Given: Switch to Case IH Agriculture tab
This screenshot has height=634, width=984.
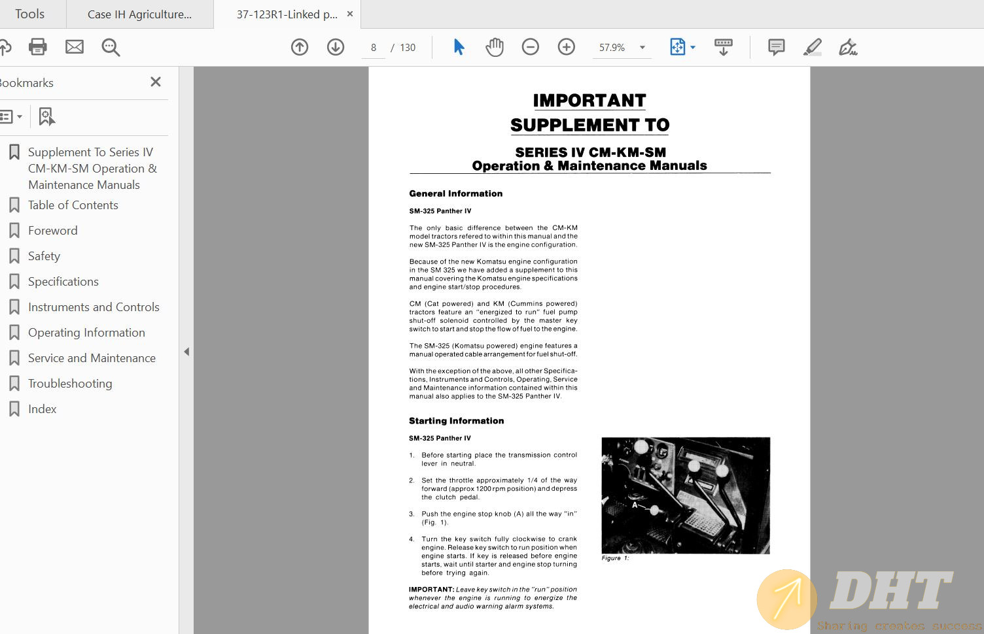Looking at the screenshot, I should (x=139, y=14).
